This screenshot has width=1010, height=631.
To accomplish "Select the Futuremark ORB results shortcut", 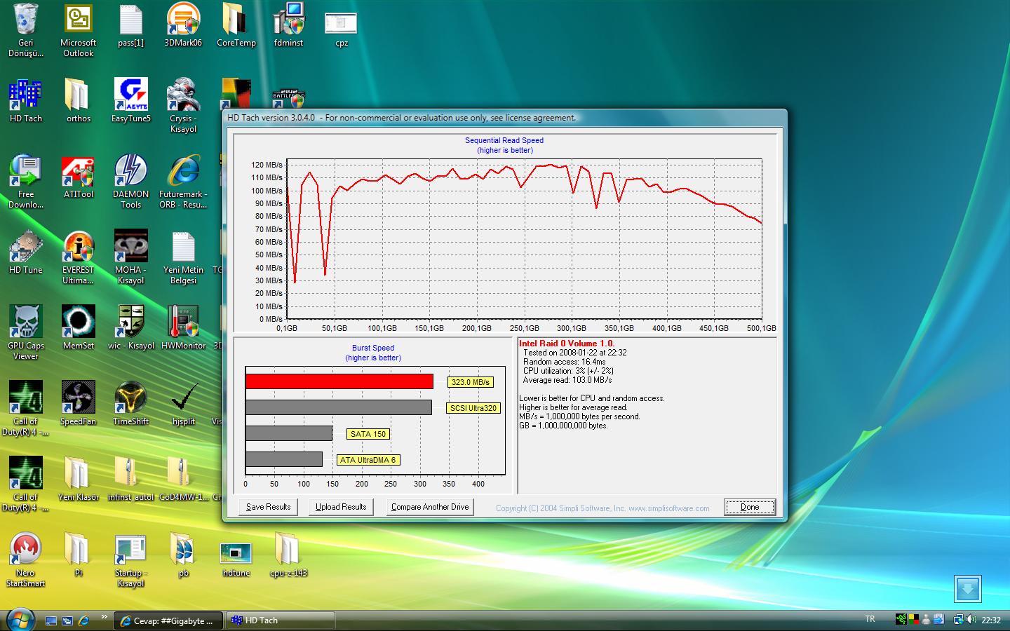I will pyautogui.click(x=183, y=181).
